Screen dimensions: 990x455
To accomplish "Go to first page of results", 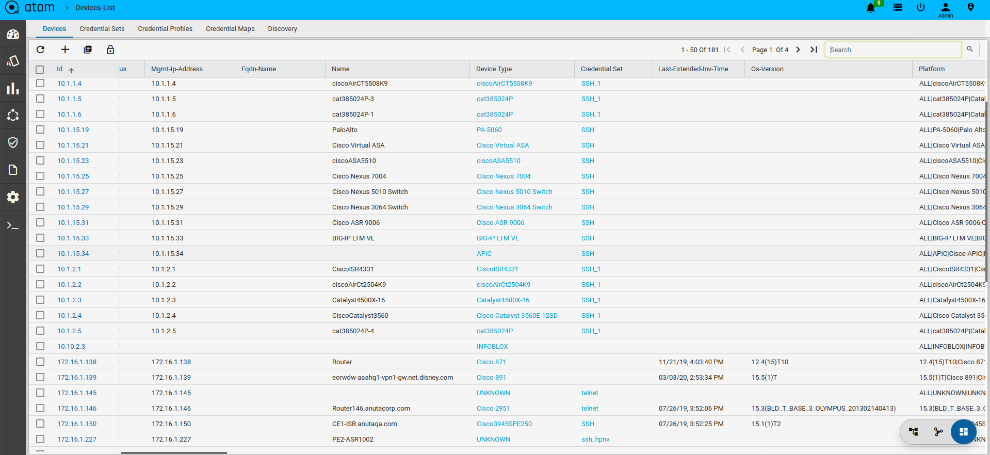I will click(727, 50).
